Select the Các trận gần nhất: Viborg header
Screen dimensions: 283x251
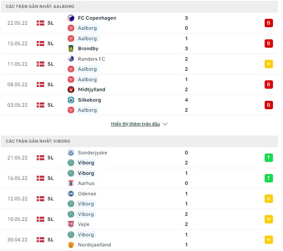pyautogui.click(x=38, y=141)
